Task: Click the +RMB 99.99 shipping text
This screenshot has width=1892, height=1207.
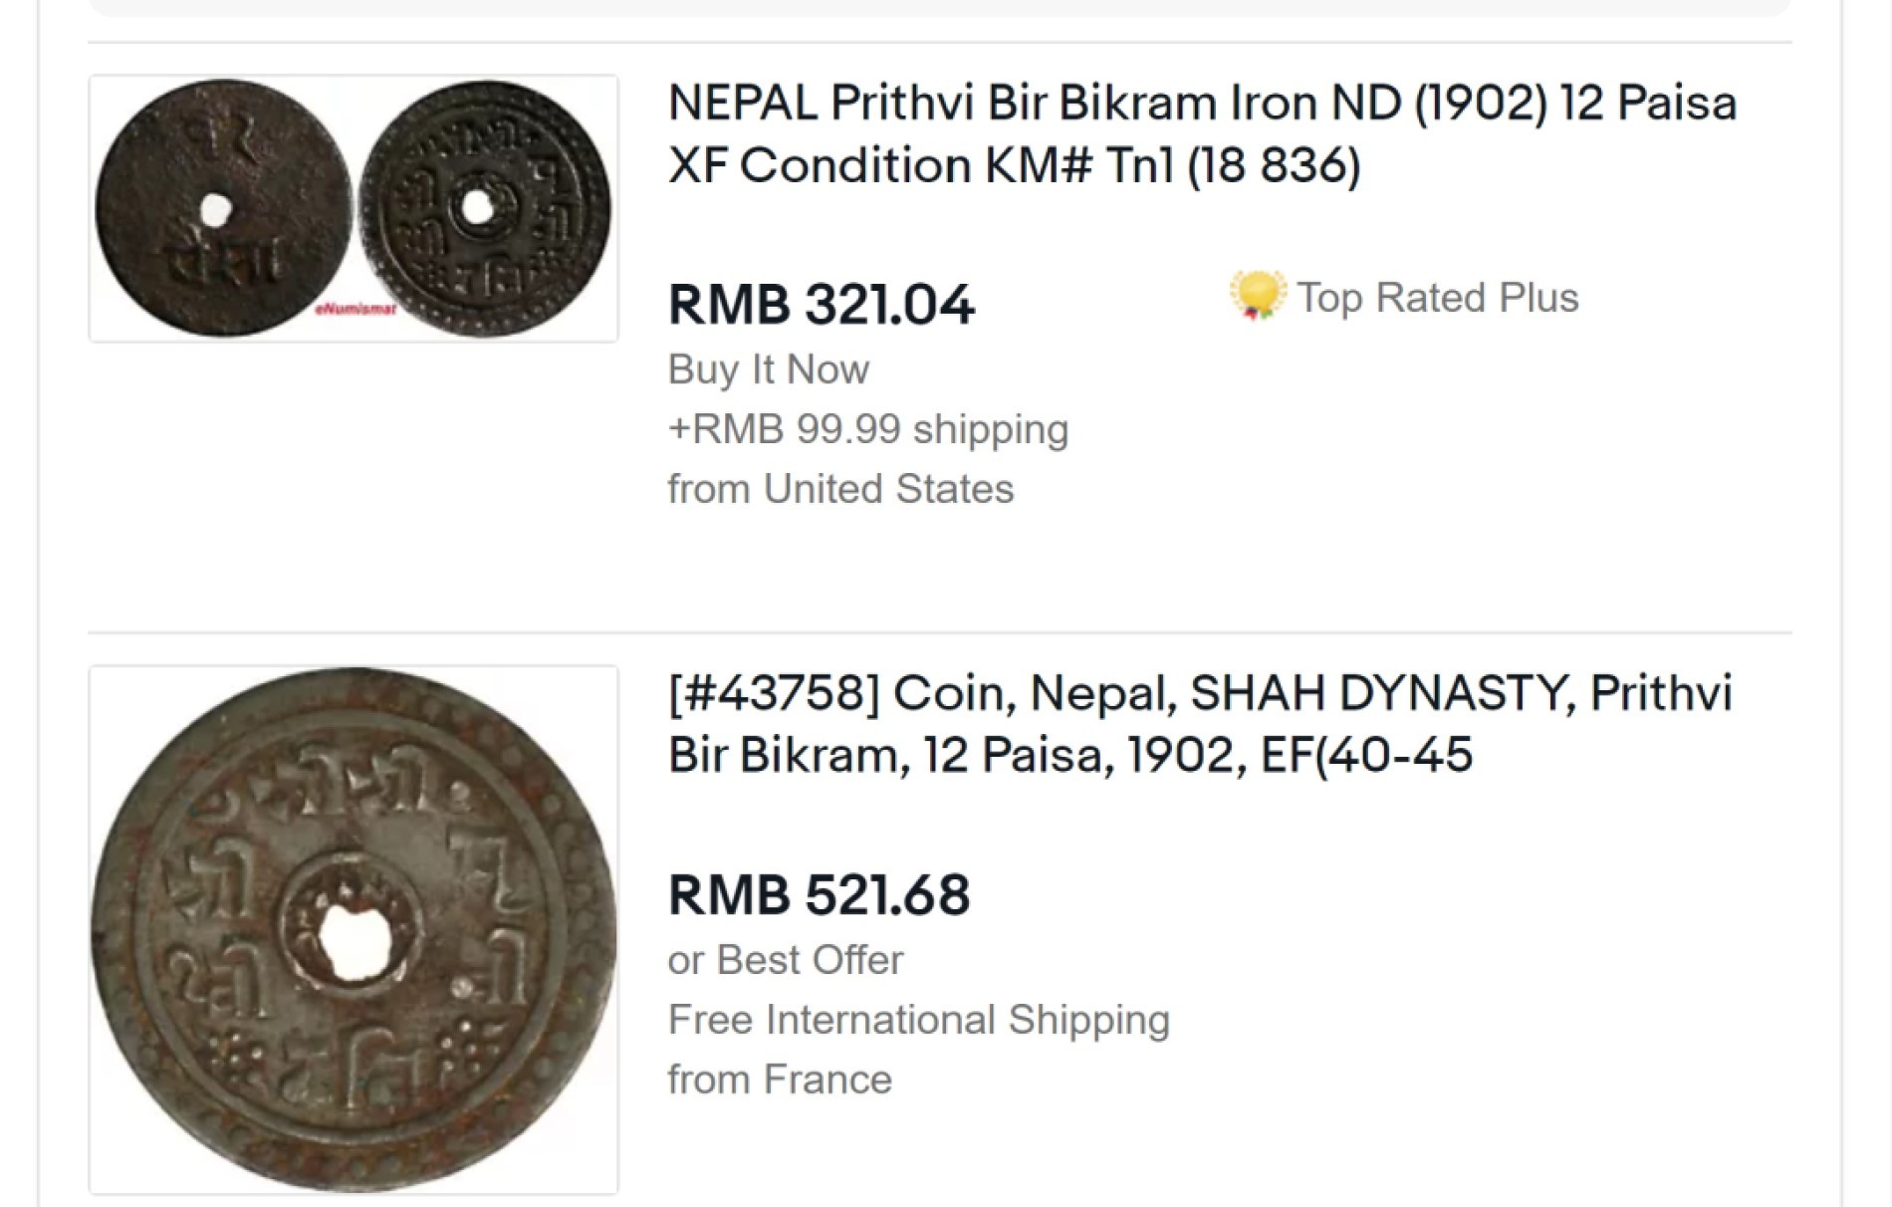Action: 868,429
